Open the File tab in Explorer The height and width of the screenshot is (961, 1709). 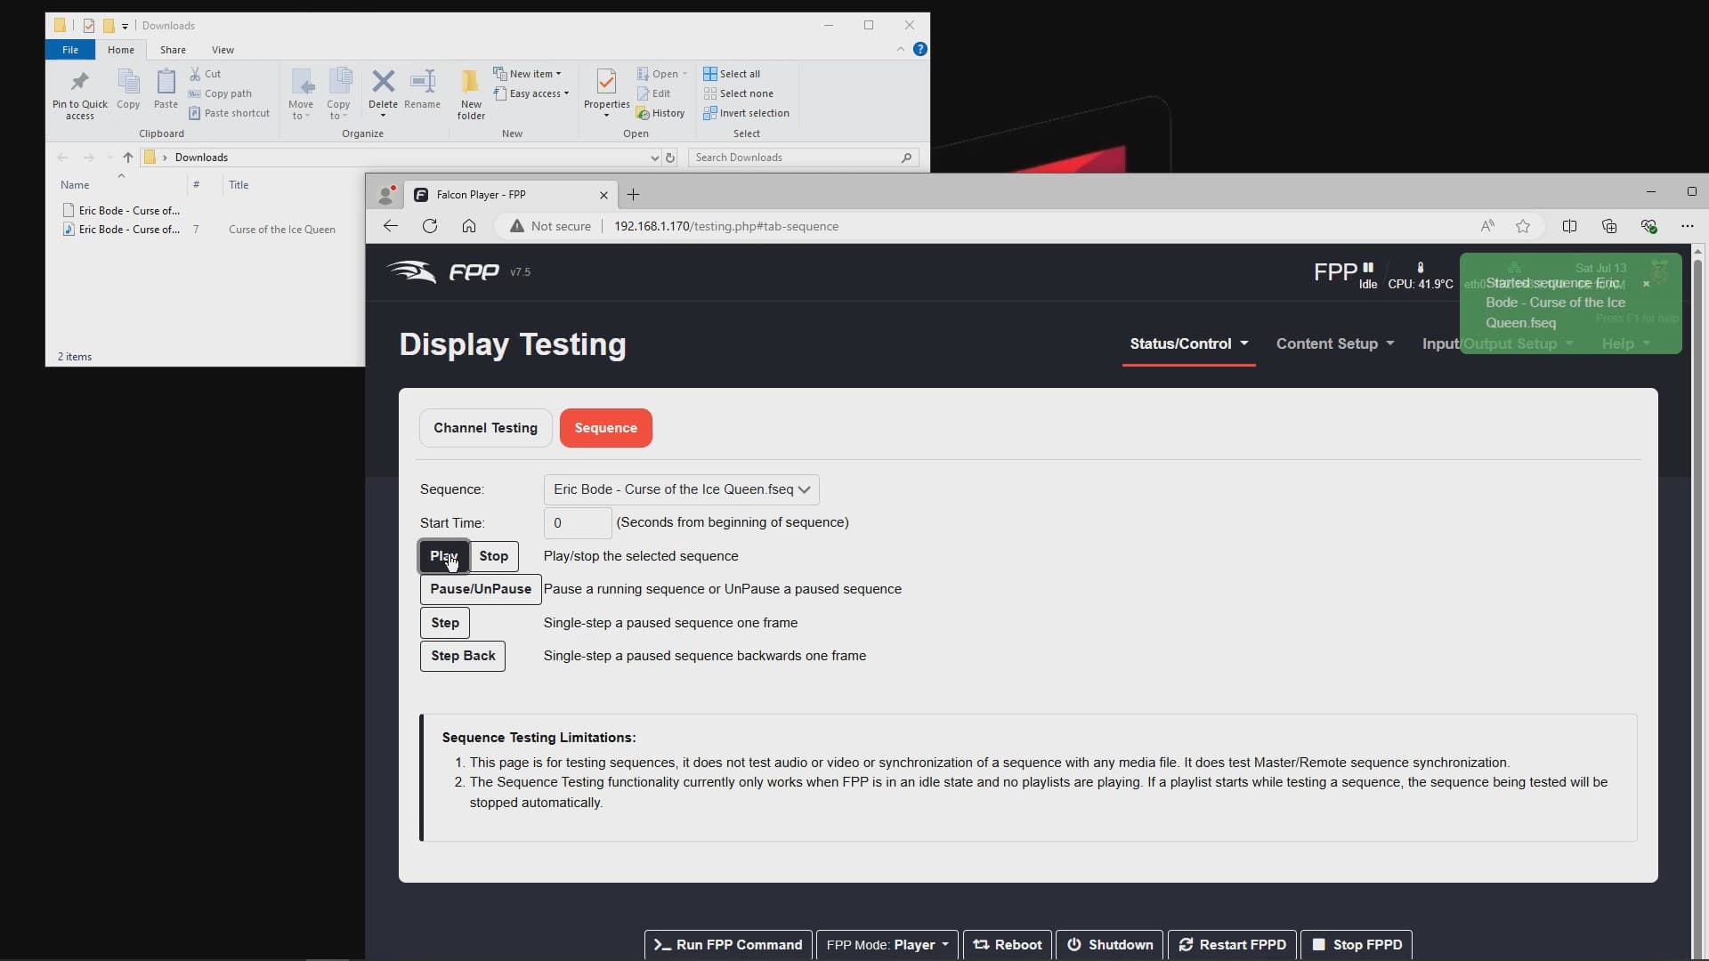click(x=70, y=50)
